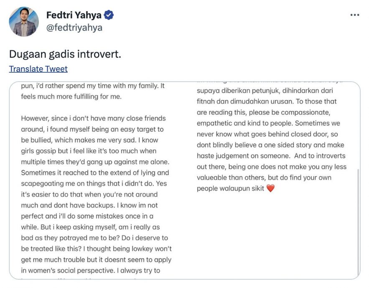Screen dimensions: 369x288
Task: Click Fedtri Yahya's profile avatar photo
Action: click(24, 22)
